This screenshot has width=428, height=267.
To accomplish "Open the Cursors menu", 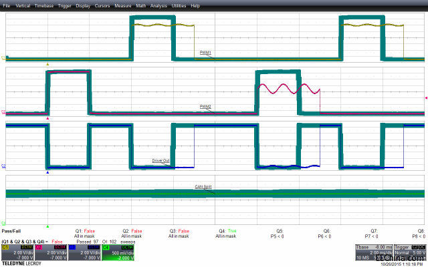I will click(x=102, y=6).
